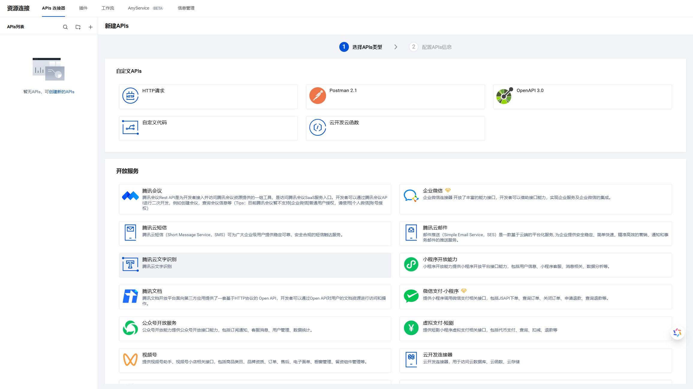The width and height of the screenshot is (693, 389).
Task: Switch to the 工作流 tab
Action: (x=108, y=8)
